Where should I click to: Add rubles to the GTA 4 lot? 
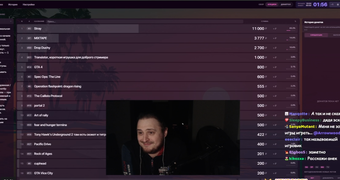pyautogui.click(x=275, y=67)
